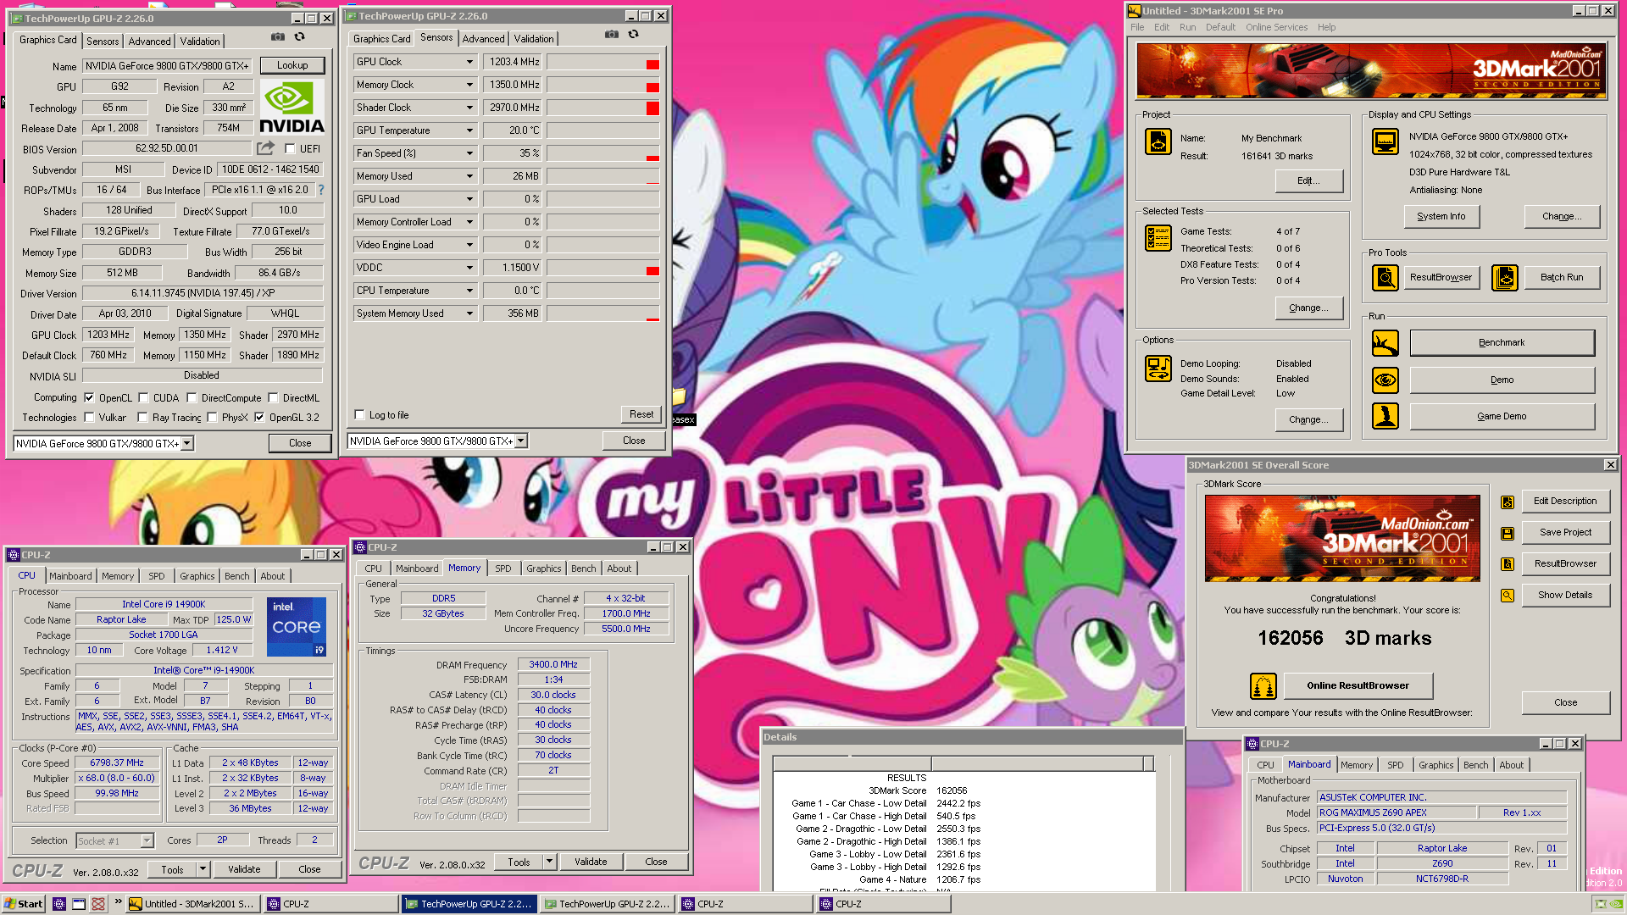The image size is (1627, 915).
Task: Click the Show Details magnifier icon
Action: (1507, 596)
